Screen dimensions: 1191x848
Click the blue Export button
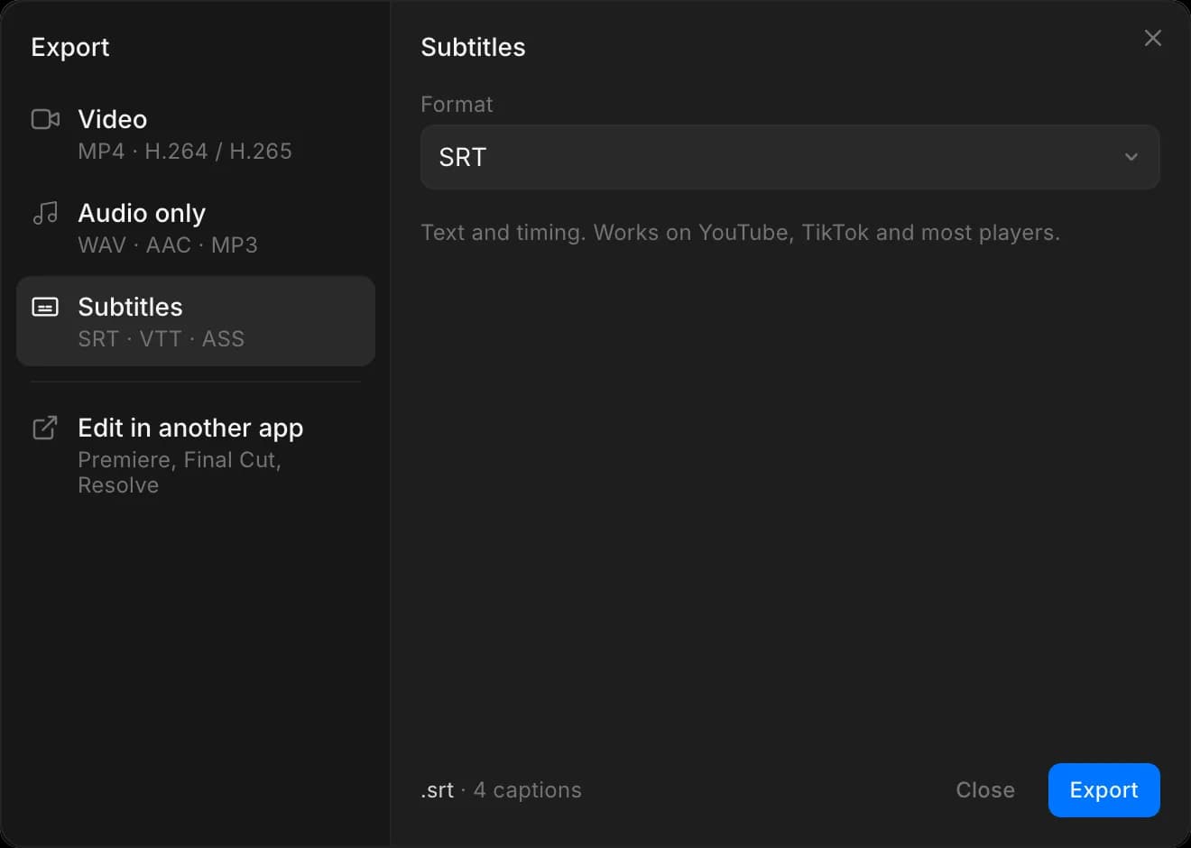(1103, 790)
